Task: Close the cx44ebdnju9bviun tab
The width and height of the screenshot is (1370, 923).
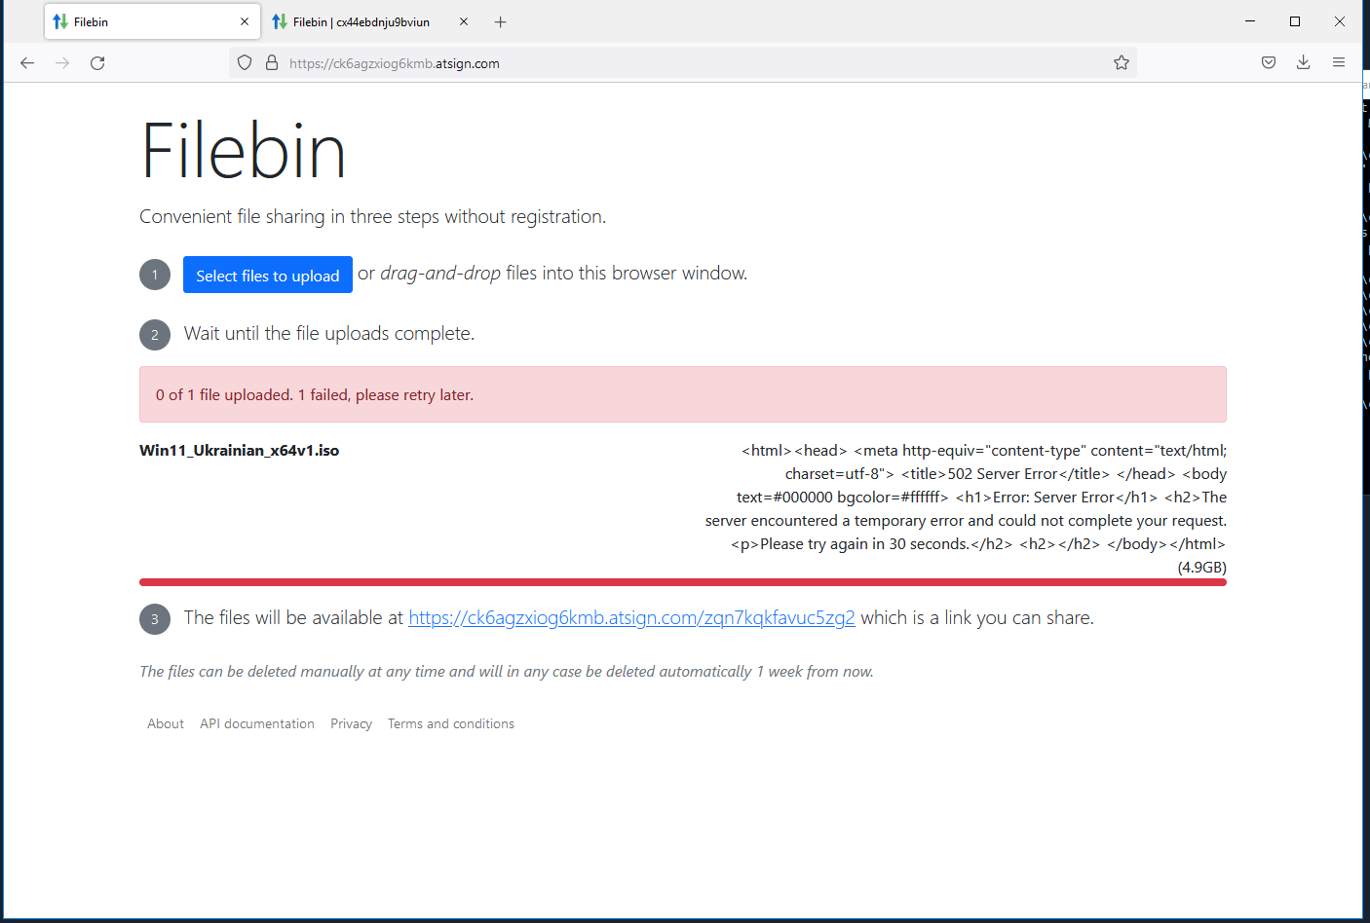Action: tap(464, 21)
